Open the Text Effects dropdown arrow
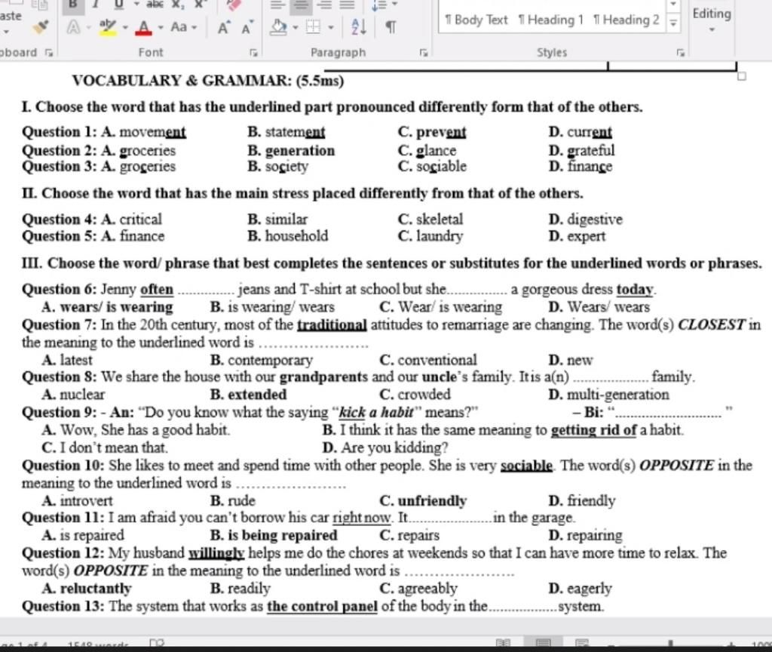This screenshot has height=652, width=772. coord(89,28)
